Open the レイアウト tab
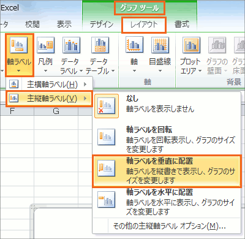Screen dimensions: 245x239 144,25
